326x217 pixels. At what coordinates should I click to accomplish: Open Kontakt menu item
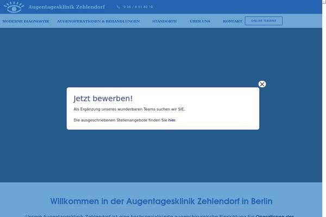coord(233,21)
